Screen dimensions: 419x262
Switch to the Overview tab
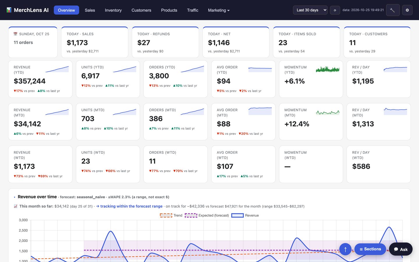[x=66, y=10]
